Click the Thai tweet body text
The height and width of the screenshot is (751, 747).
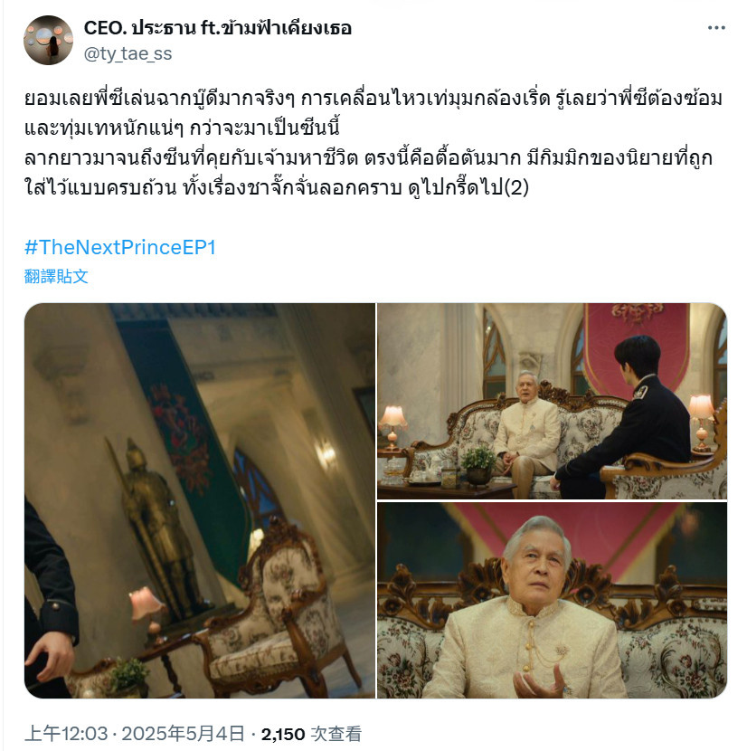[x=373, y=143]
